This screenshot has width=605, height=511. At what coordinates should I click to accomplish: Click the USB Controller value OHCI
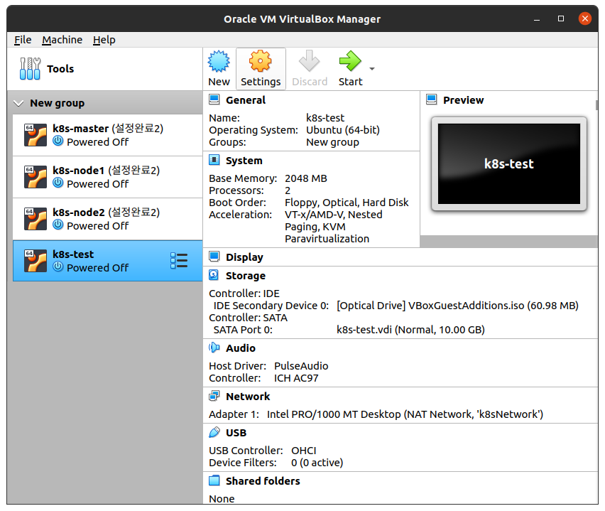pyautogui.click(x=304, y=451)
